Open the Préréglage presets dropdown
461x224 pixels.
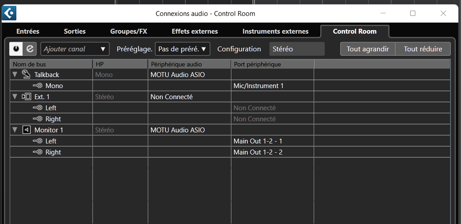(182, 49)
